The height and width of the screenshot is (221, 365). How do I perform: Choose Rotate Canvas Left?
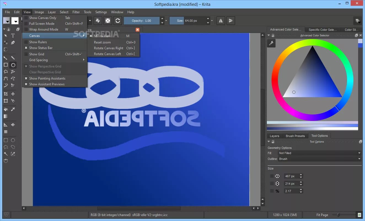113,54
